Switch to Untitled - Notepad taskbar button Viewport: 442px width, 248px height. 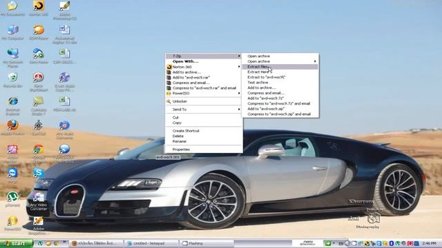click(x=151, y=243)
